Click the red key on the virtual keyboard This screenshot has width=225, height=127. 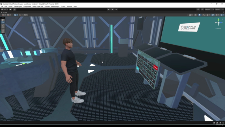coord(155,67)
